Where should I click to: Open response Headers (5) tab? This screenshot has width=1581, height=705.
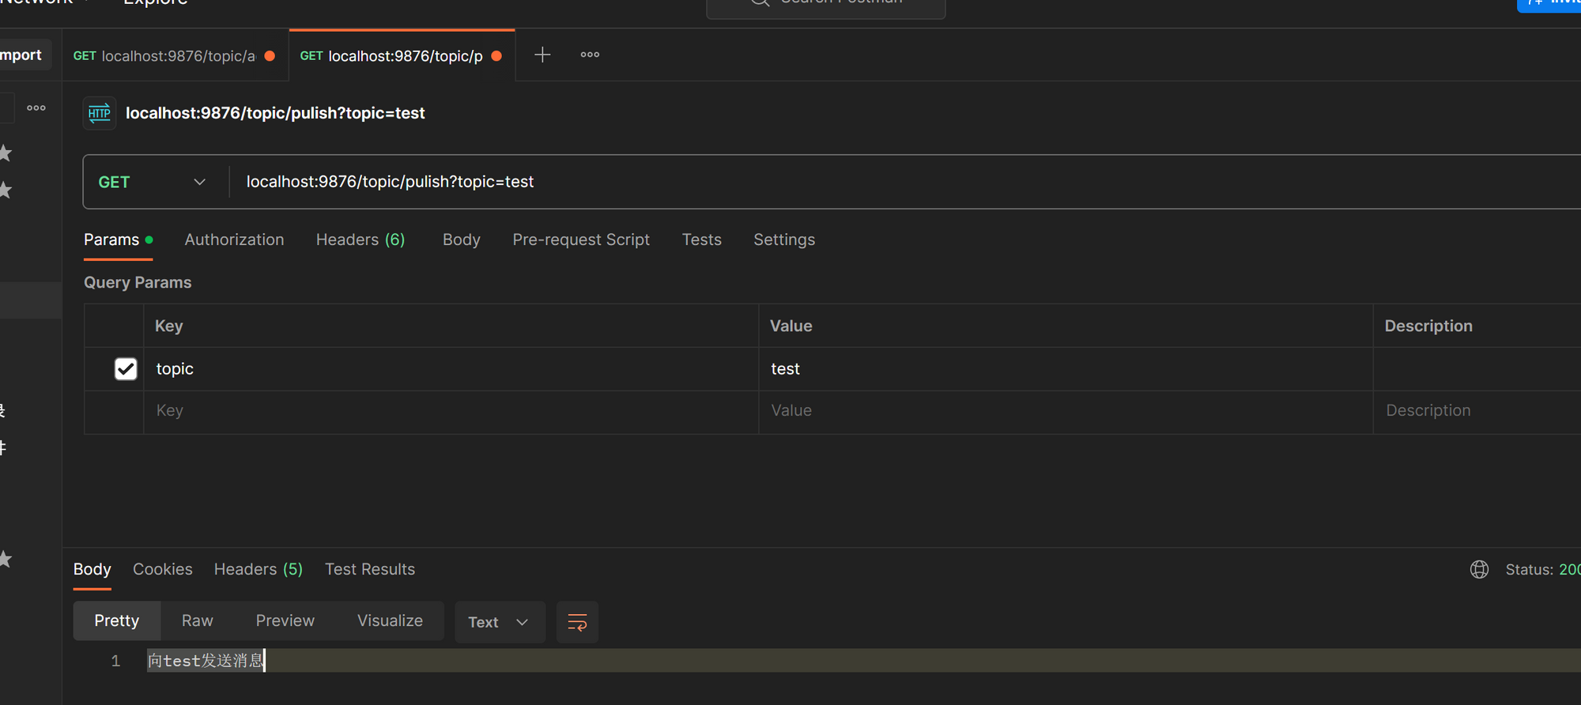258,569
